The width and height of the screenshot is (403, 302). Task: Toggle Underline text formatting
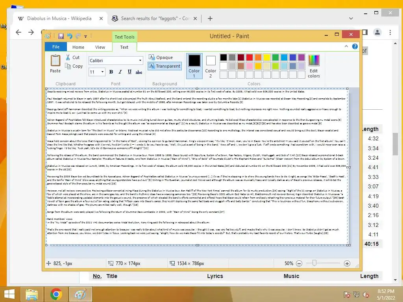point(129,72)
